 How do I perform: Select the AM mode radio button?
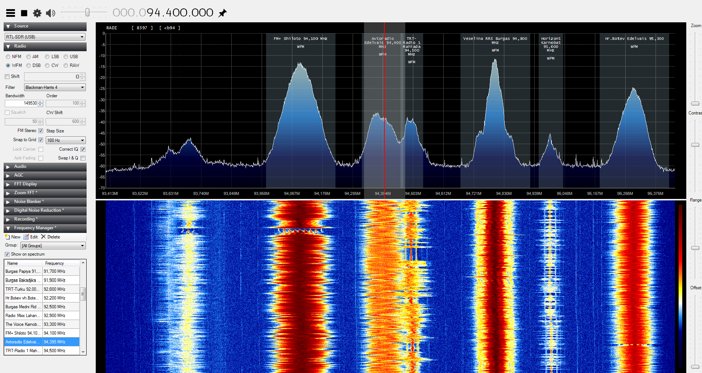pyautogui.click(x=29, y=57)
